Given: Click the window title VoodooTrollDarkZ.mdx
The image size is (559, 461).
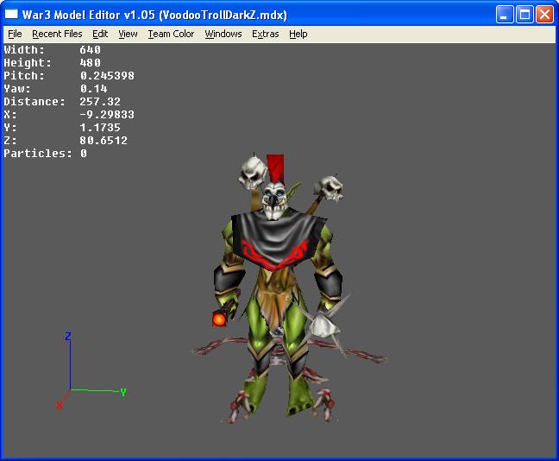Looking at the screenshot, I should tap(223, 15).
